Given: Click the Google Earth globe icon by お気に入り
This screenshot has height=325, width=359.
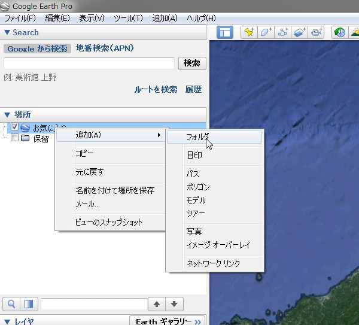Looking at the screenshot, I should tap(25, 127).
